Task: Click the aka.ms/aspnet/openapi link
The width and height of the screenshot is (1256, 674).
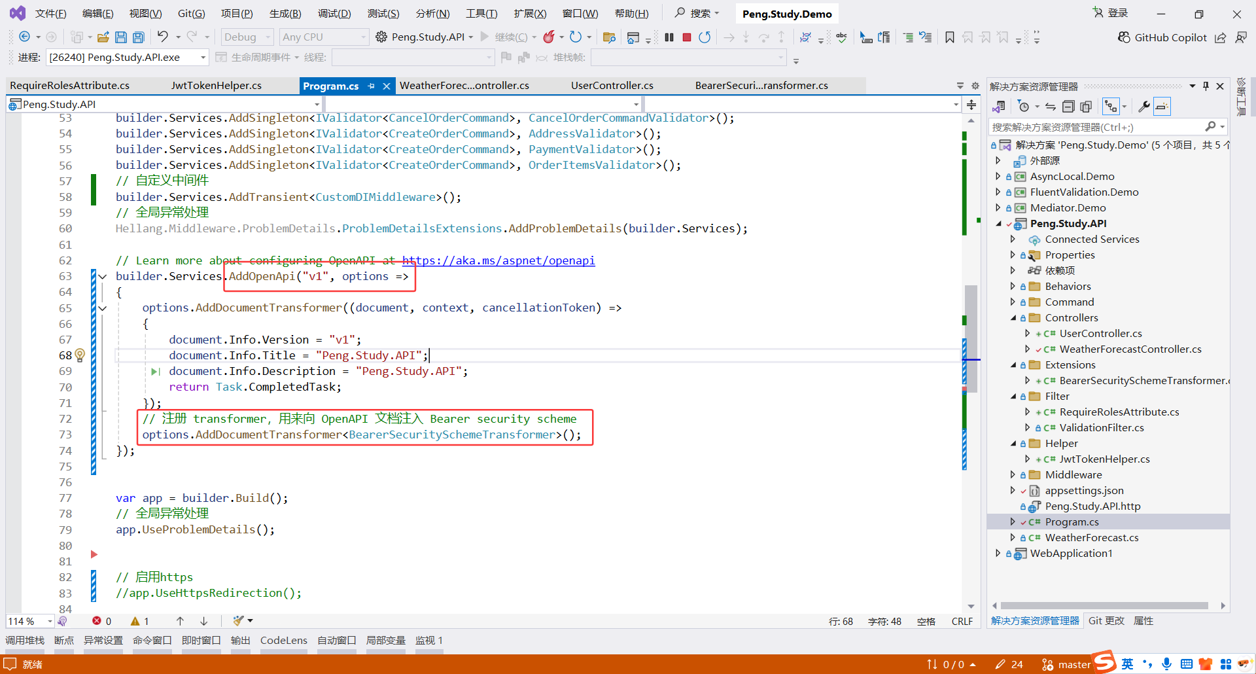Action: coord(498,260)
